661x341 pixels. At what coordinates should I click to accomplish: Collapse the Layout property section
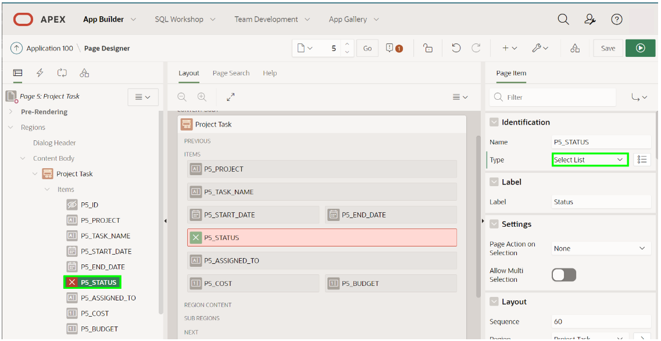coord(494,302)
